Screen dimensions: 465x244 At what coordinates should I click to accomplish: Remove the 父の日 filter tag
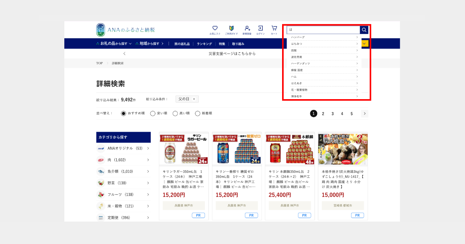pyautogui.click(x=195, y=99)
